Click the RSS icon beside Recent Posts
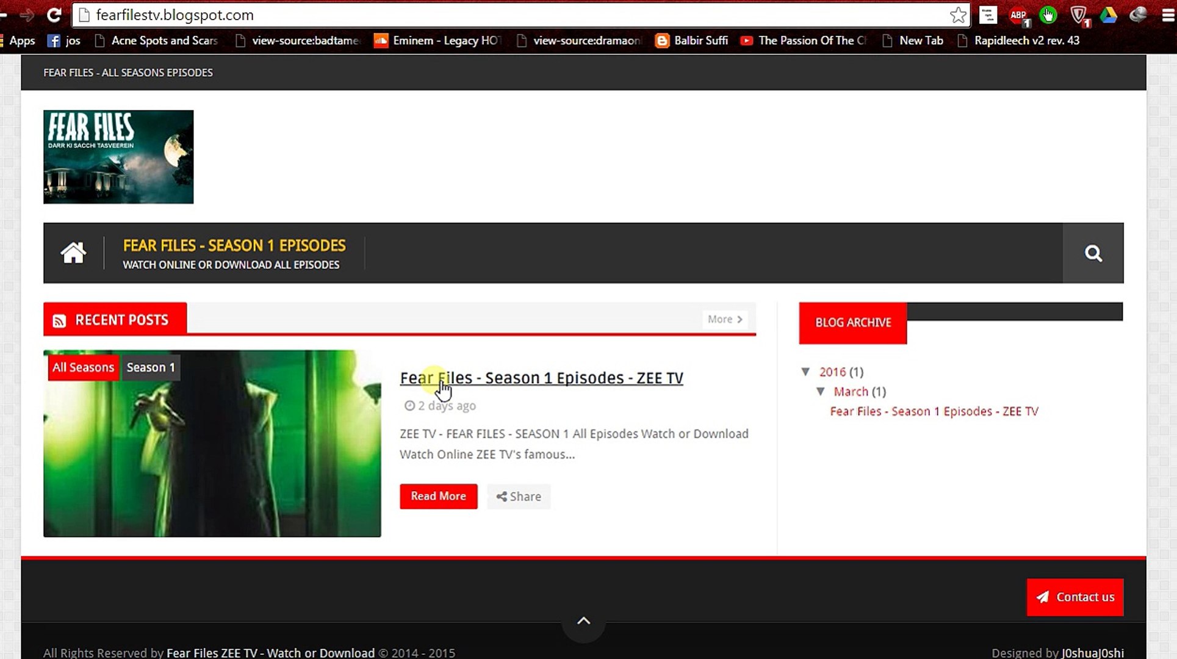The width and height of the screenshot is (1177, 659). [59, 321]
